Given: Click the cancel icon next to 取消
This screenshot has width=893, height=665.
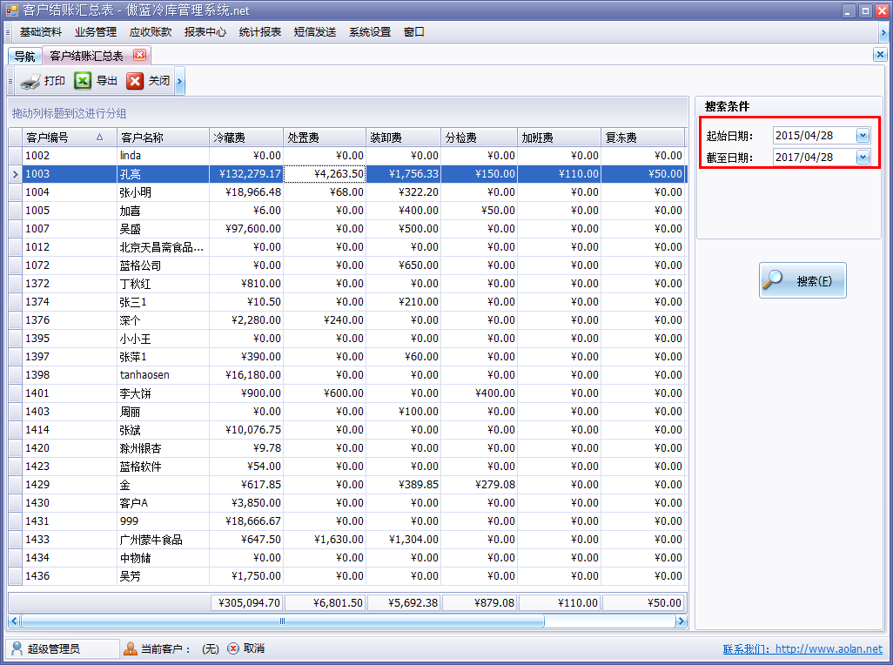Looking at the screenshot, I should (x=233, y=648).
